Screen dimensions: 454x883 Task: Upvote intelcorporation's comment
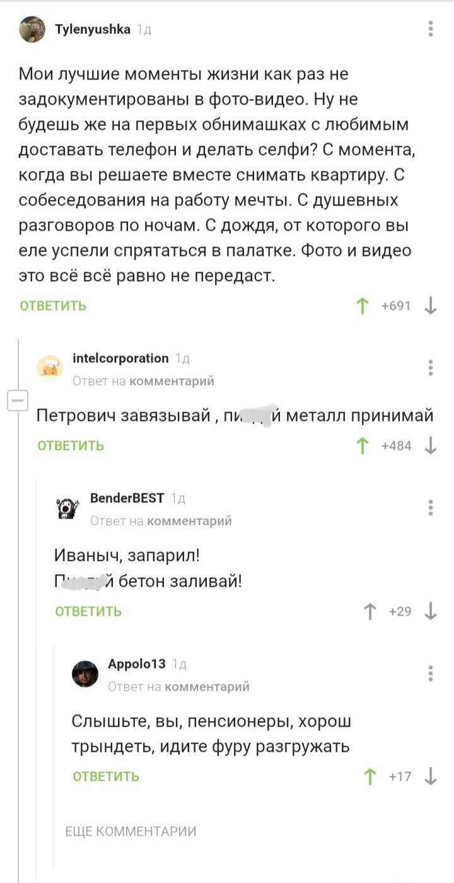(x=363, y=446)
